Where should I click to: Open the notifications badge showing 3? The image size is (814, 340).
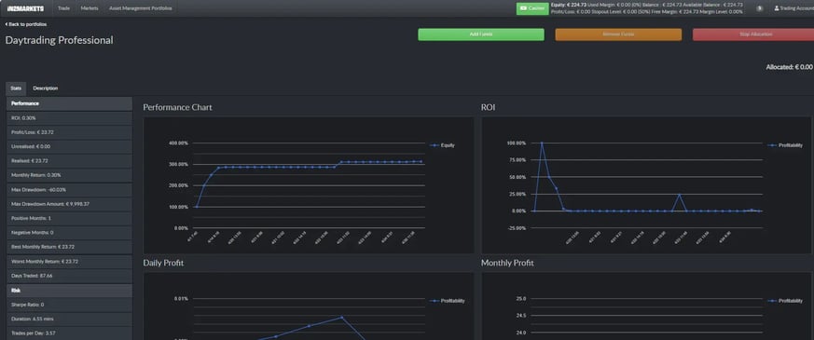click(760, 8)
